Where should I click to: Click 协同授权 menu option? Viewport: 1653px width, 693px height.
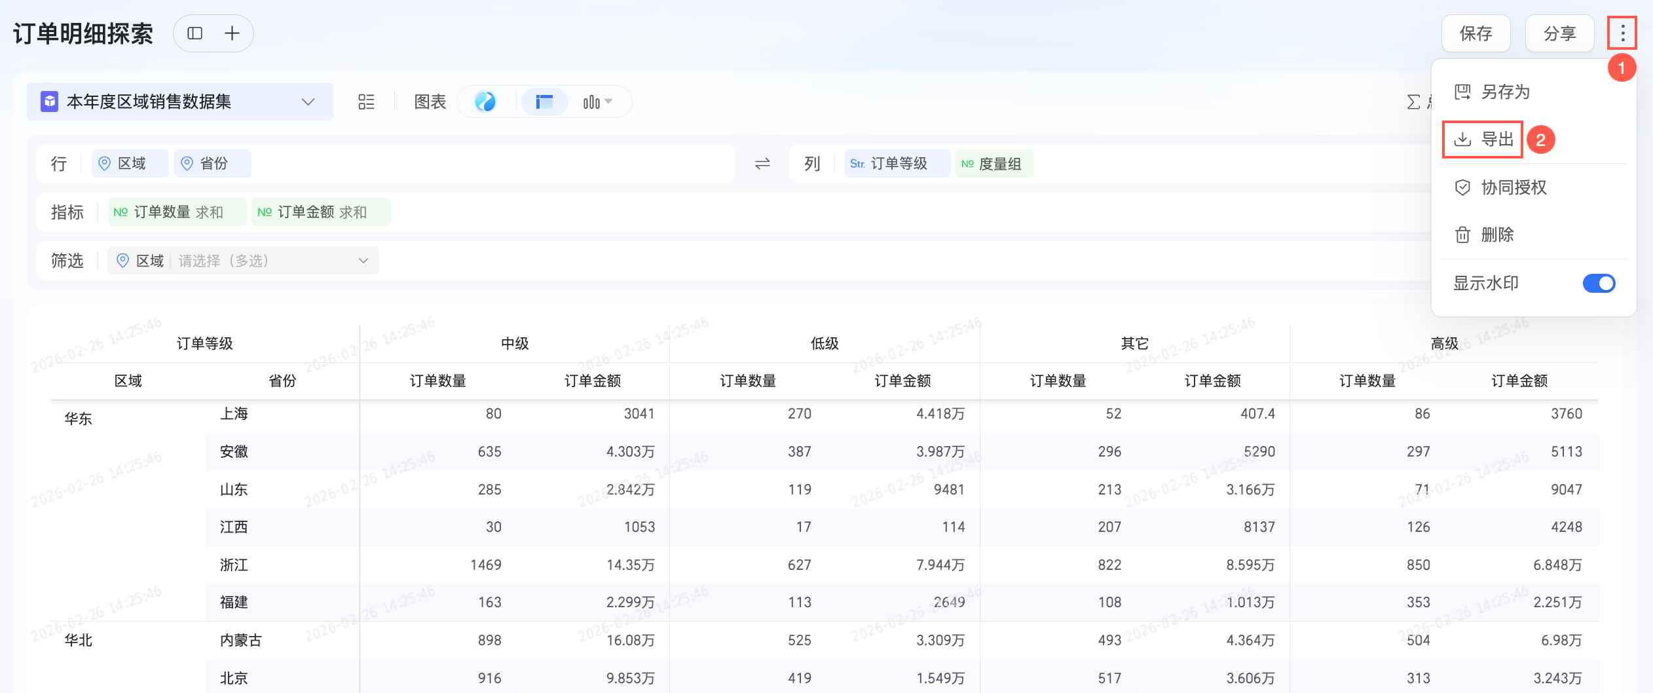(1514, 187)
